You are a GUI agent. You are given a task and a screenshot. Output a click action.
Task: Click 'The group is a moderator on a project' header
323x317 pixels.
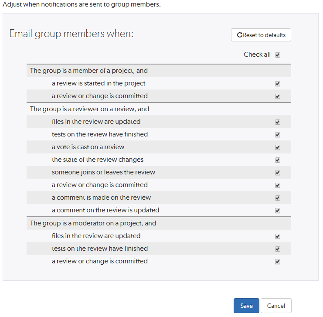93,223
